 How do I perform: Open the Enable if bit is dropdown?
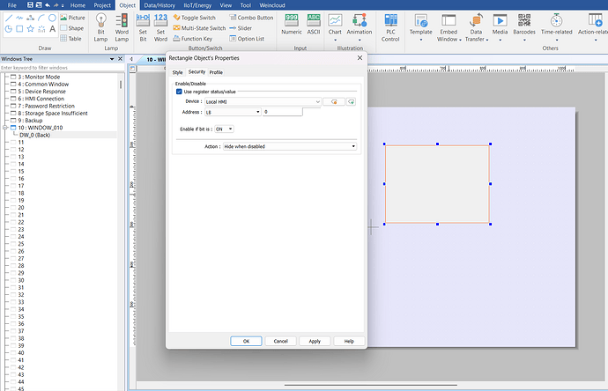[224, 129]
